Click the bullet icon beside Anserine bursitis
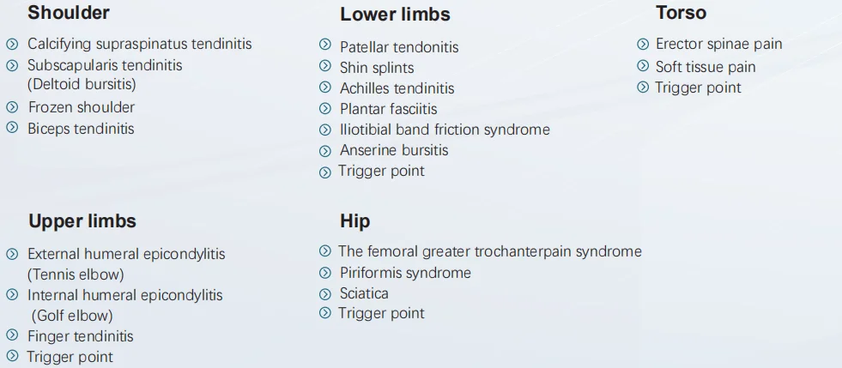The width and height of the screenshot is (842, 368). [x=325, y=151]
